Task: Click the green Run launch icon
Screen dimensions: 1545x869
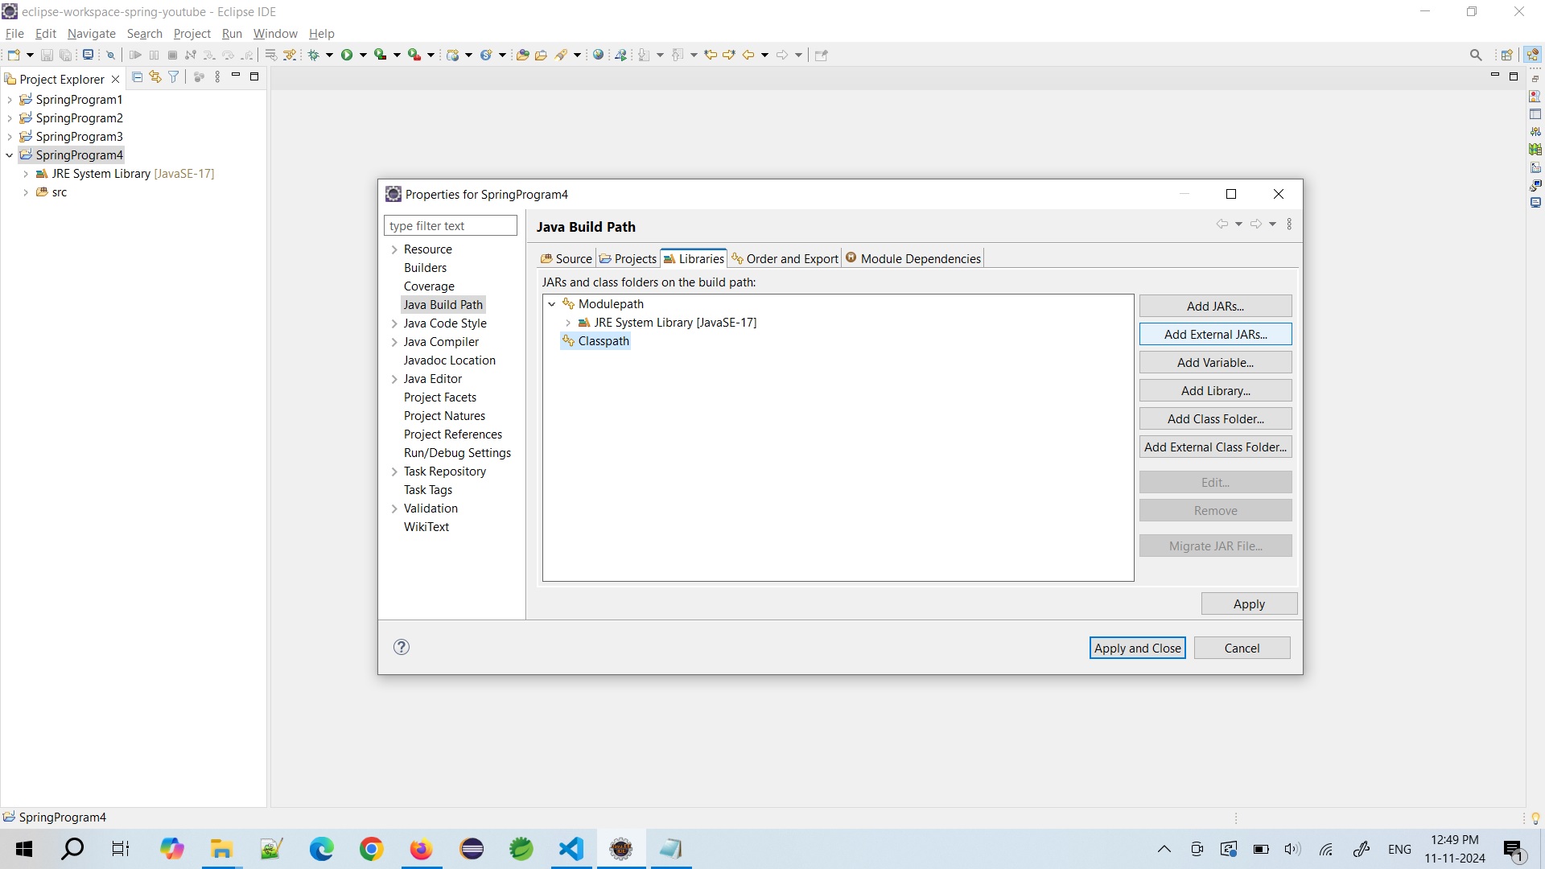Action: pyautogui.click(x=347, y=55)
